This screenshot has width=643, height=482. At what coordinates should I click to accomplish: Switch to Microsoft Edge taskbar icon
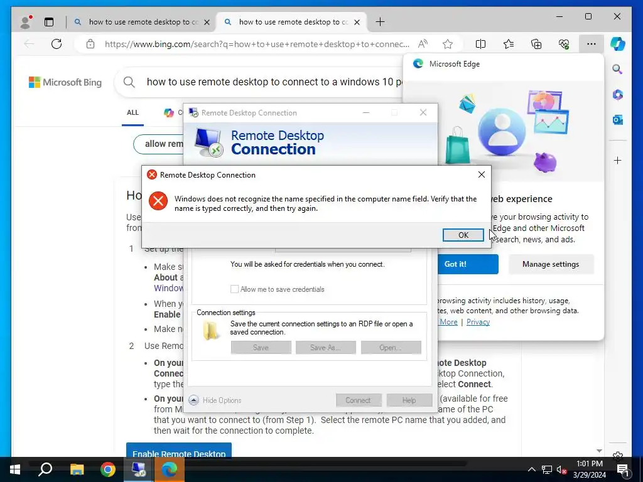click(170, 469)
